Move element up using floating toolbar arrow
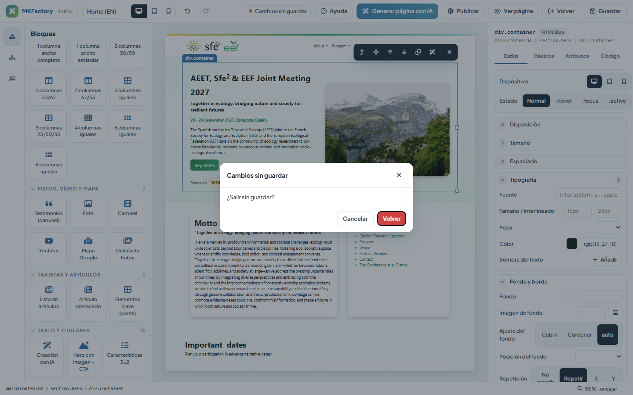The image size is (633, 395). point(390,52)
